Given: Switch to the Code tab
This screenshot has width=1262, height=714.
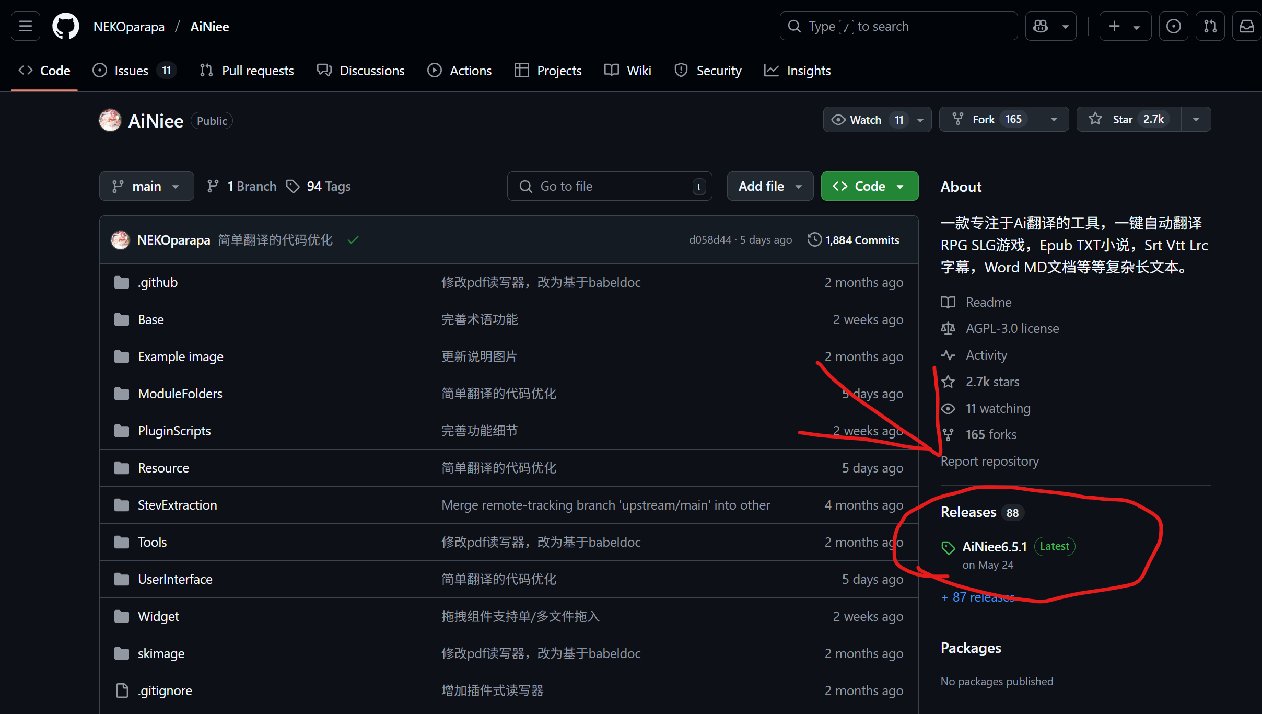Looking at the screenshot, I should pos(44,71).
